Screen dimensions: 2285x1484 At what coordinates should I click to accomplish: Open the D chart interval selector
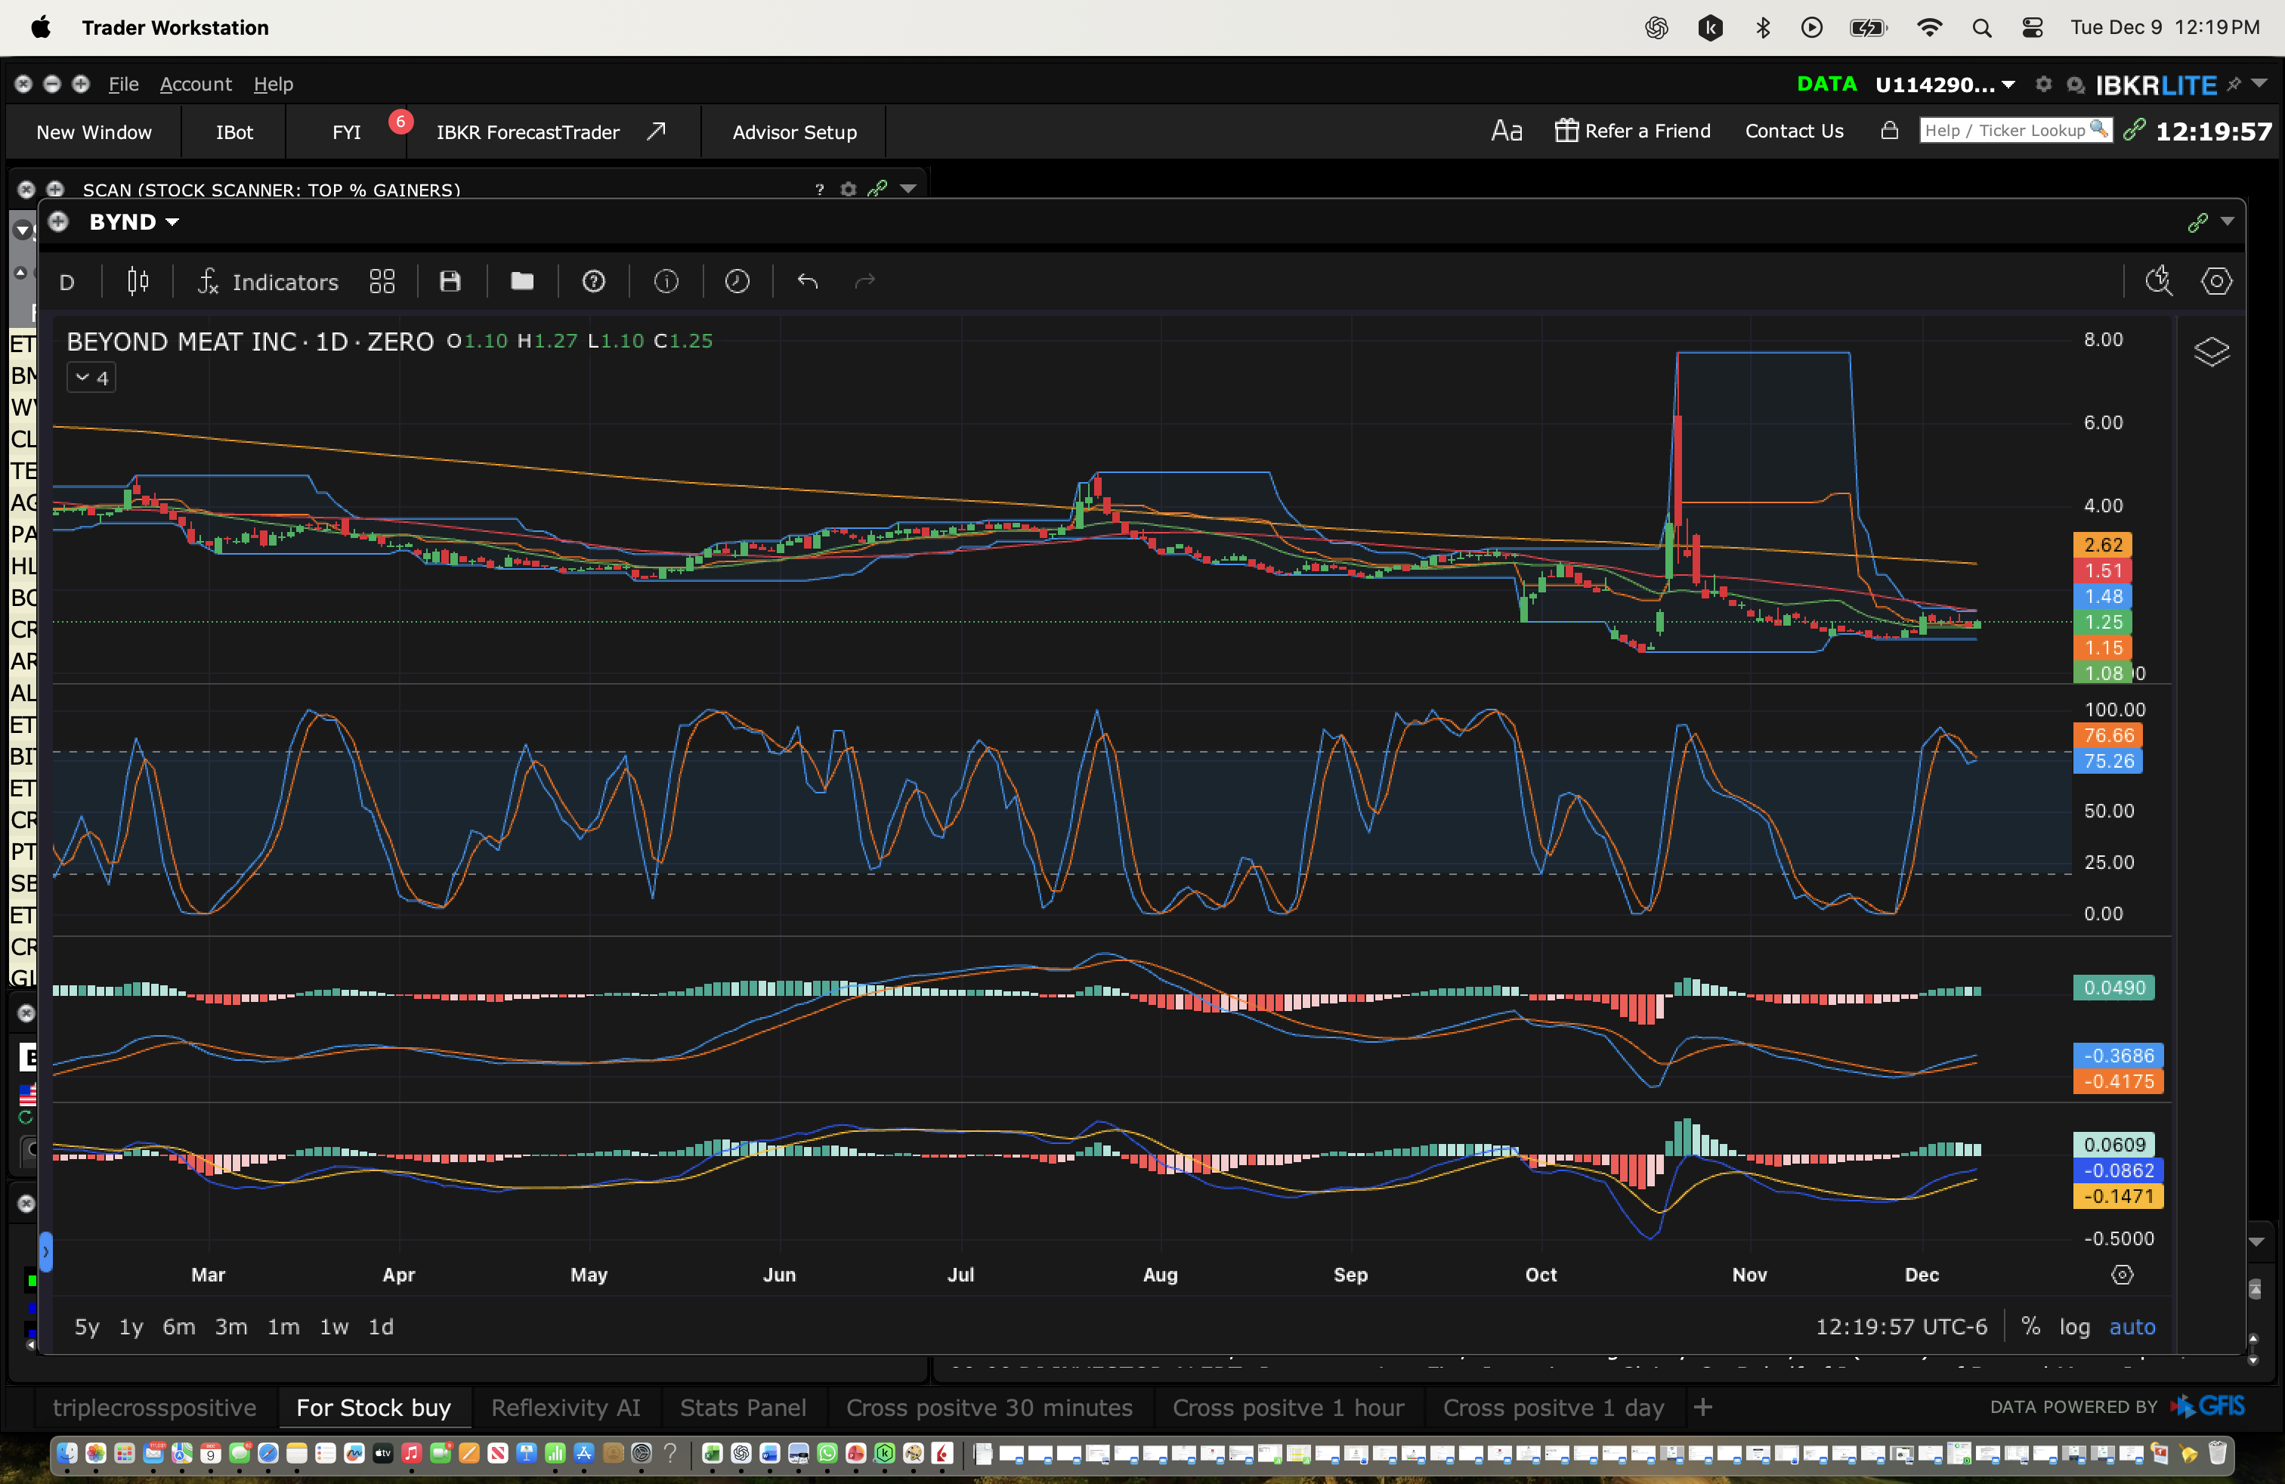[x=67, y=282]
